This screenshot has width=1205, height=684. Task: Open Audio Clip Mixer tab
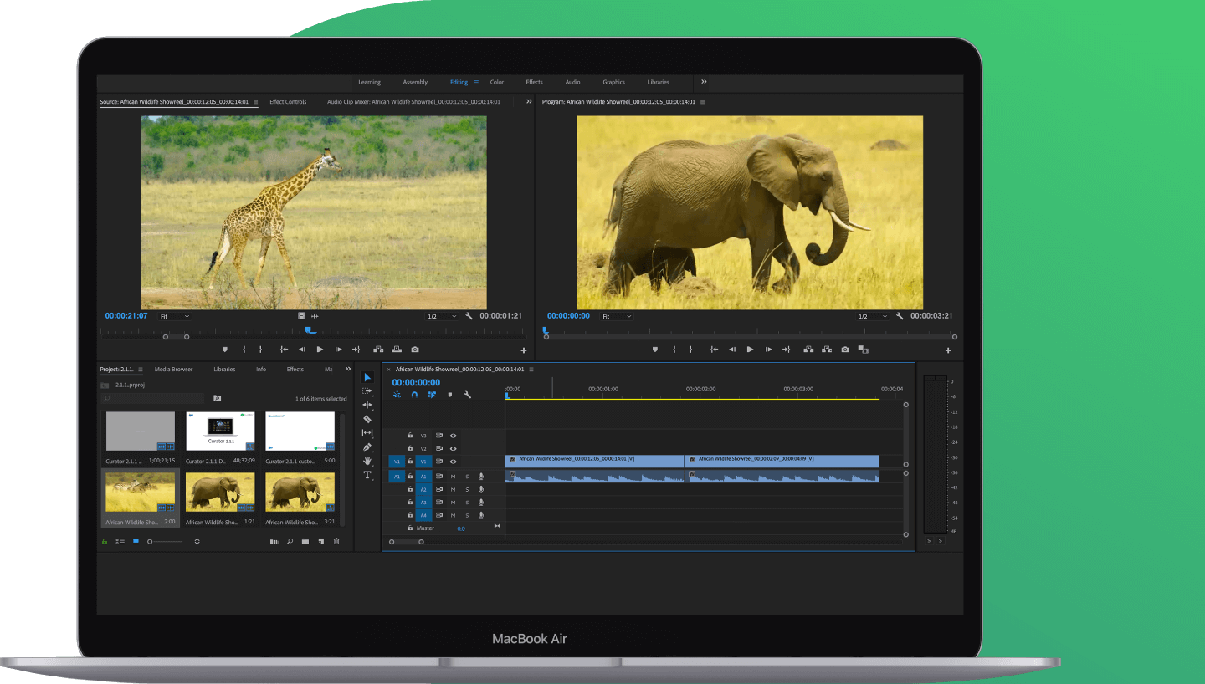tap(413, 102)
